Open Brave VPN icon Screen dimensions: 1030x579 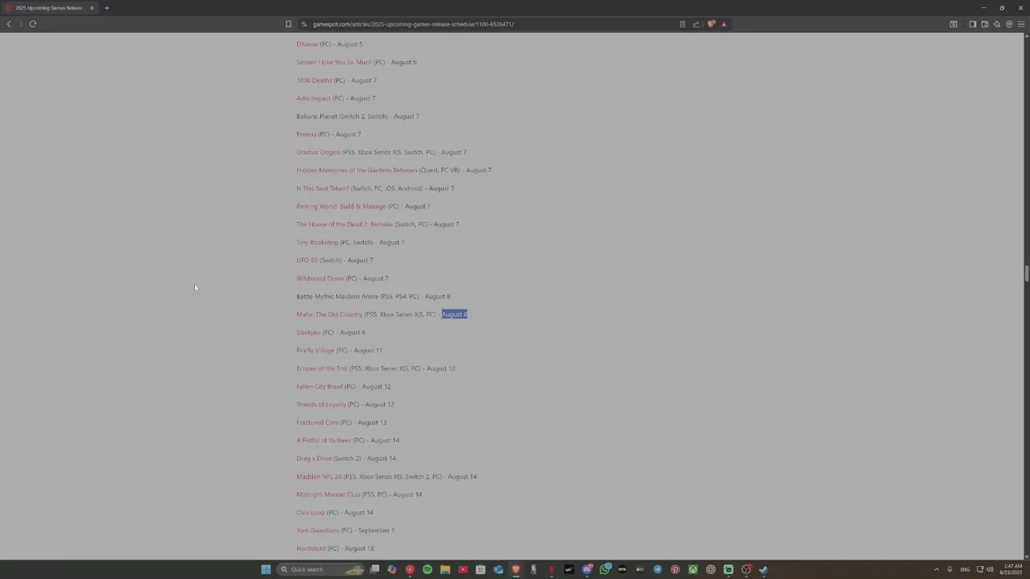coord(1009,24)
